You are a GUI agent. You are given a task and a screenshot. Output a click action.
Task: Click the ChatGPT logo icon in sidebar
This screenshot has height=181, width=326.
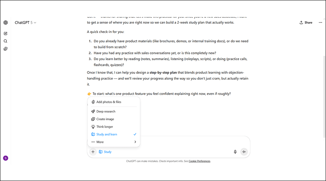[5, 22]
